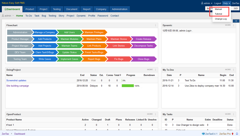The width and height of the screenshot is (240, 136).
Task: Open Flowchart panel options menu
Action: (x=155, y=25)
